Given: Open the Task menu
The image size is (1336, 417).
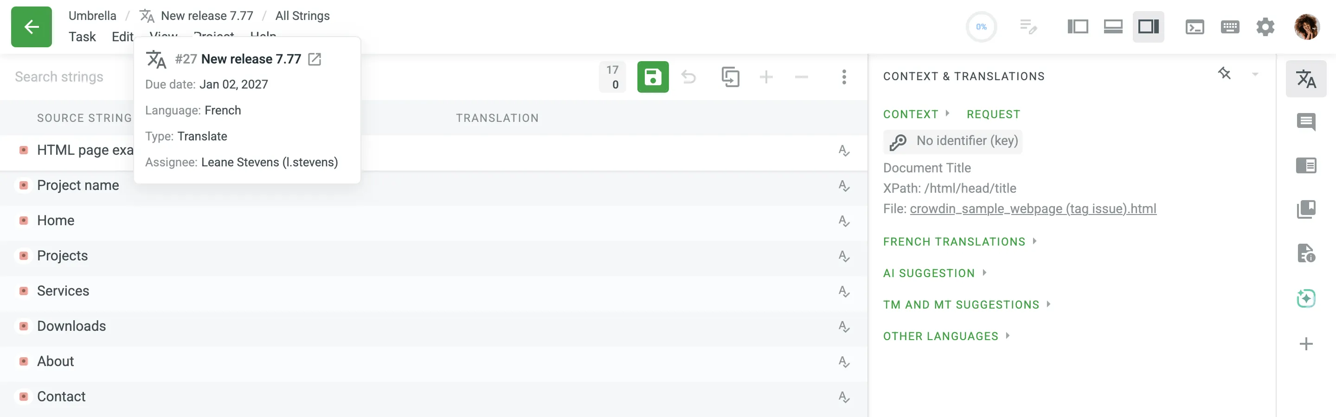Looking at the screenshot, I should click(x=82, y=37).
